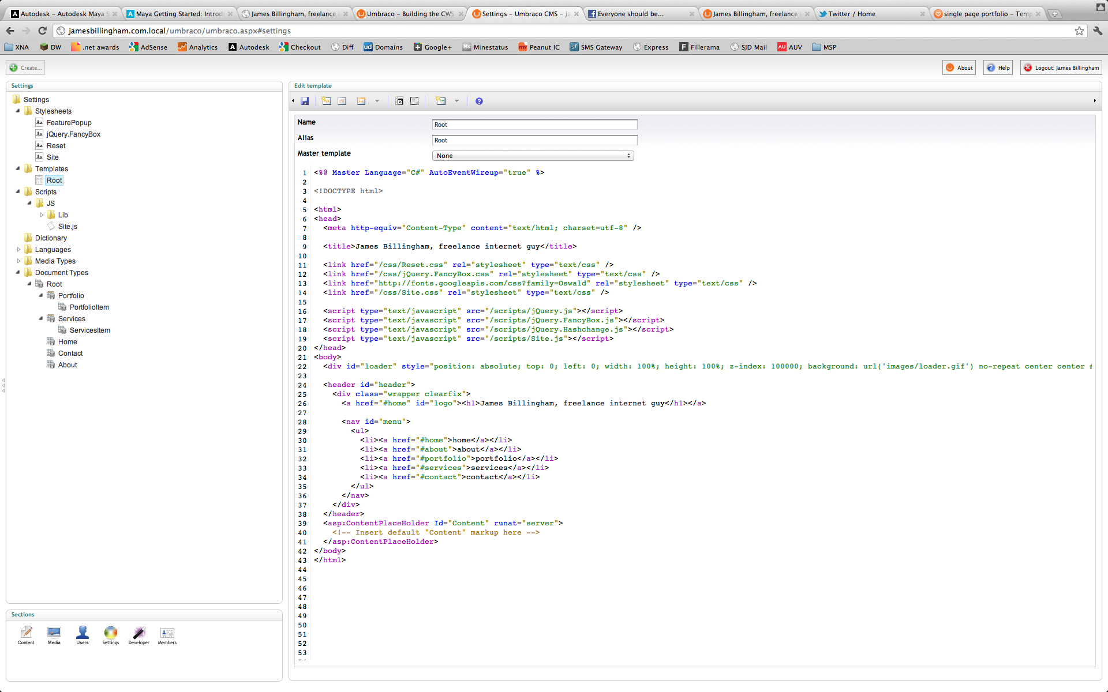Image resolution: width=1108 pixels, height=692 pixels.
Task: Click the About button in header
Action: pos(959,67)
